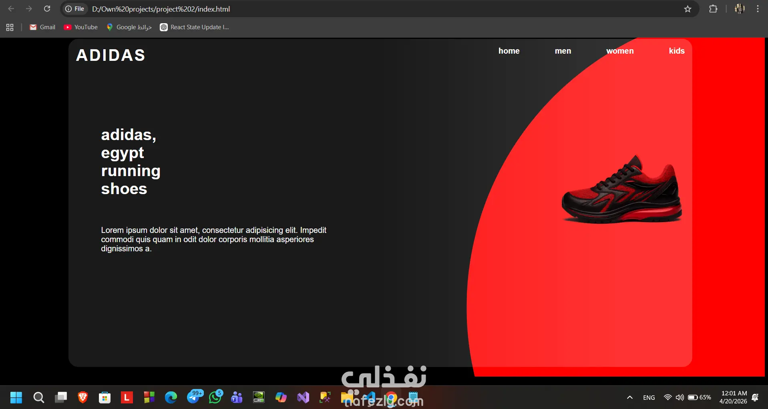Image resolution: width=768 pixels, height=409 pixels.
Task: Open WhatsApp from the taskbar
Action: point(216,397)
